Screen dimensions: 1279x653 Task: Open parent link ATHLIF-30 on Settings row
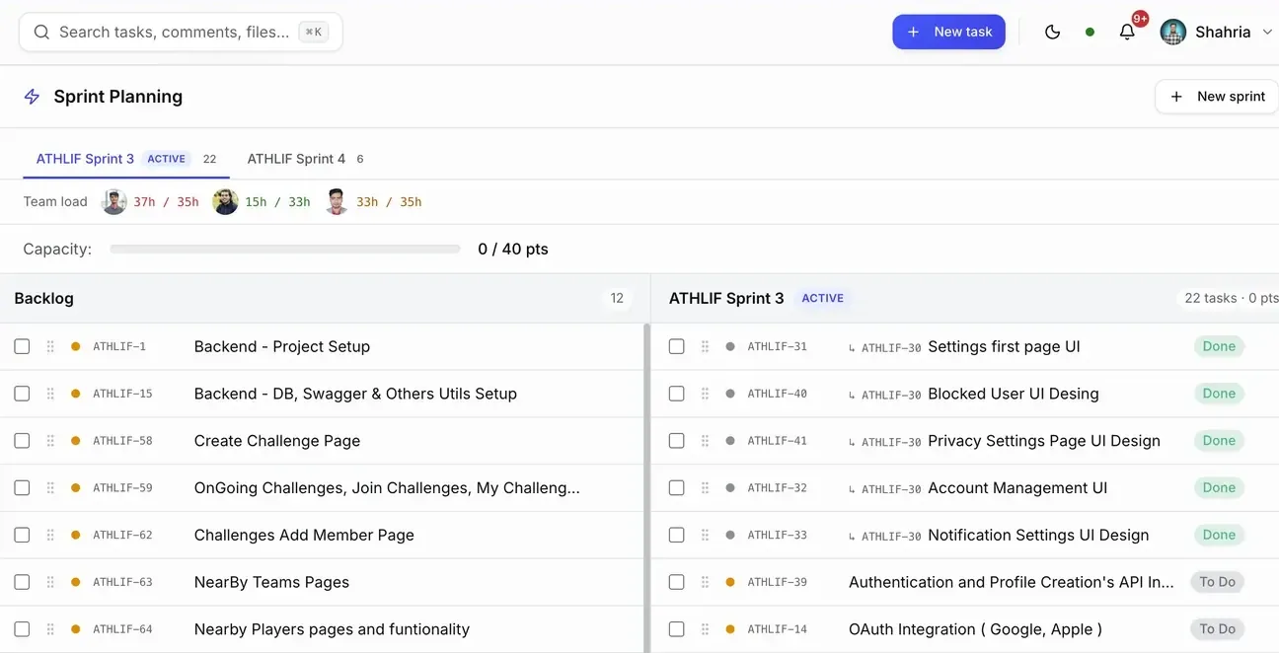891,347
